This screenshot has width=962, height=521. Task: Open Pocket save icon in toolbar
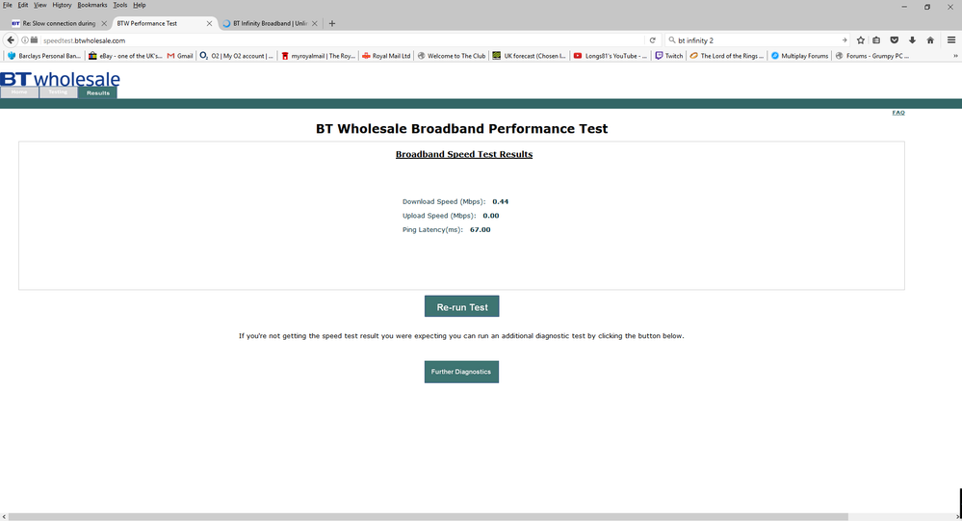tap(894, 40)
